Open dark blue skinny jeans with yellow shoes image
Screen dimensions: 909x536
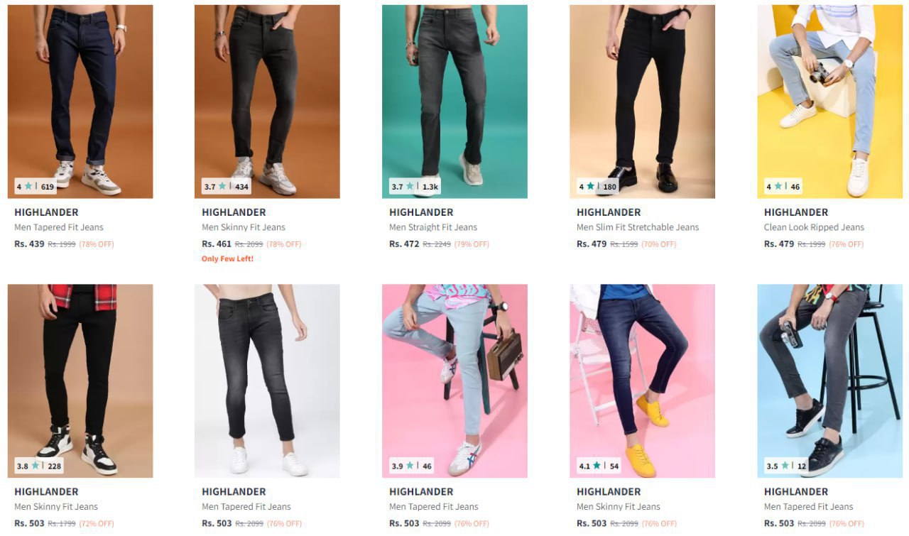(643, 381)
